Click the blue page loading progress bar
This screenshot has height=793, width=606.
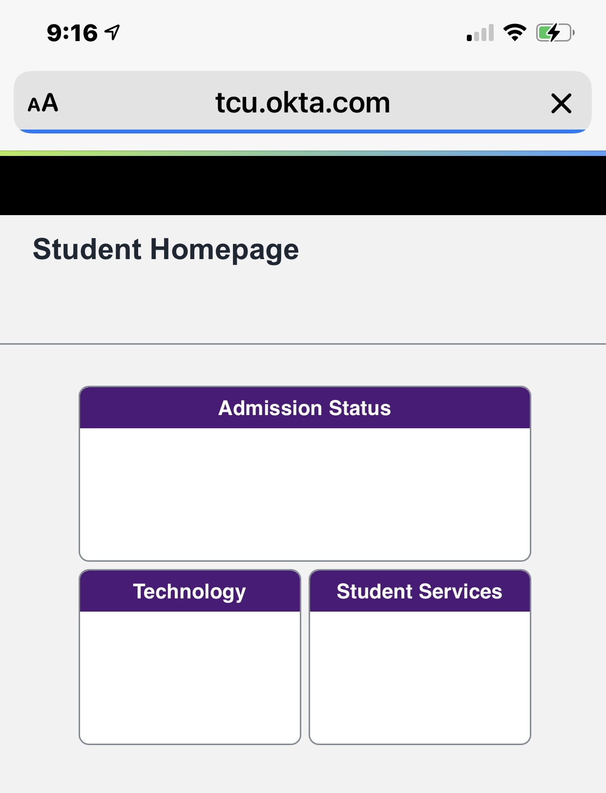(303, 132)
